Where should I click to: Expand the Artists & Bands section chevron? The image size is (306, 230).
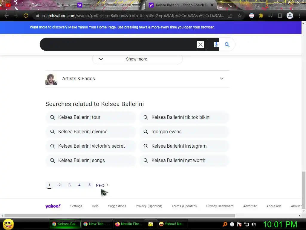pyautogui.click(x=222, y=79)
